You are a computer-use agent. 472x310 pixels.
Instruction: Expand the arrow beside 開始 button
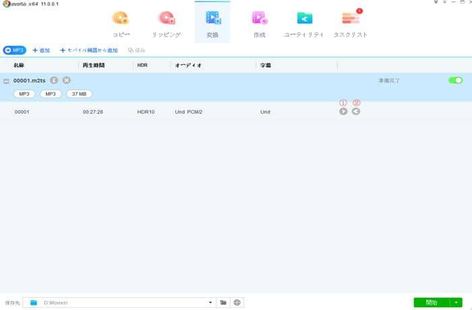coord(456,303)
